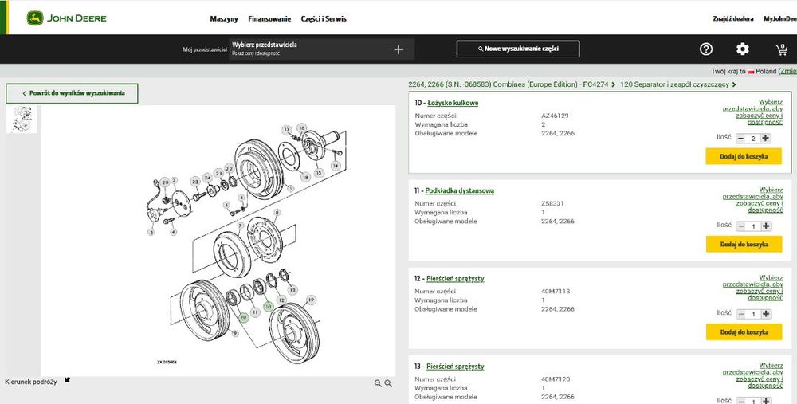Add Łożysko kulkowe to cart

click(743, 156)
